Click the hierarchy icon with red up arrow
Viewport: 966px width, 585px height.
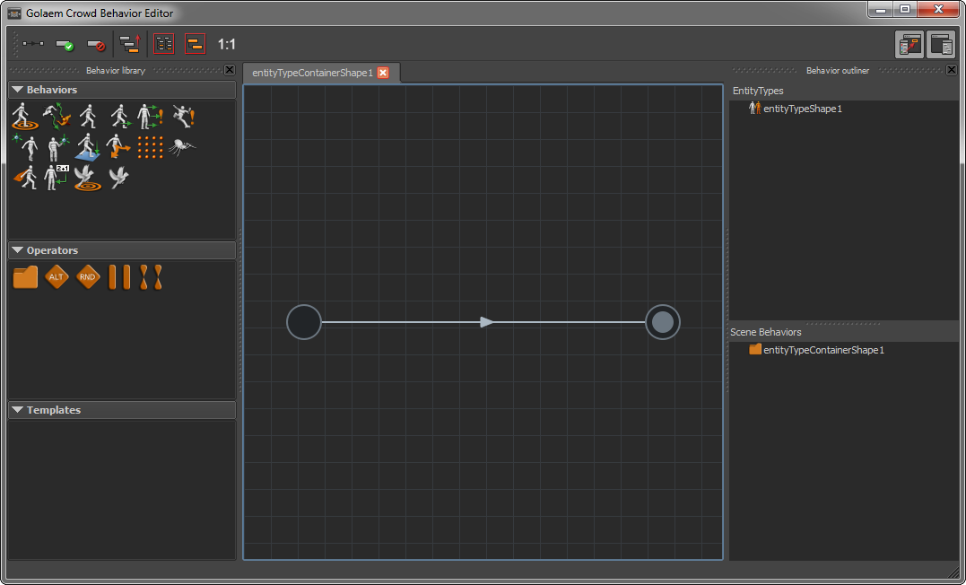pos(130,44)
